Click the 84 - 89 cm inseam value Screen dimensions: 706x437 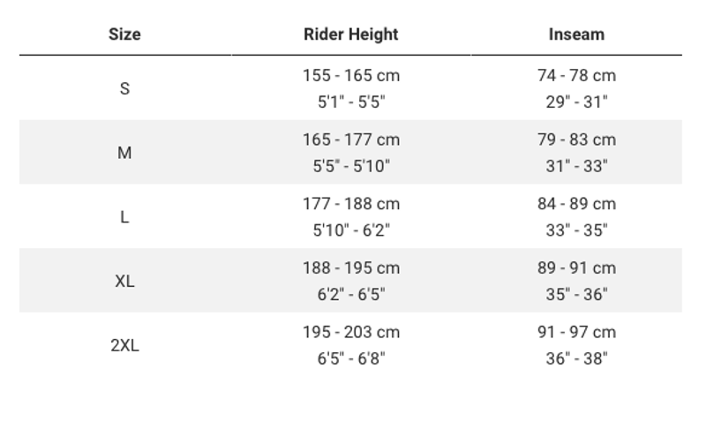pyautogui.click(x=576, y=204)
